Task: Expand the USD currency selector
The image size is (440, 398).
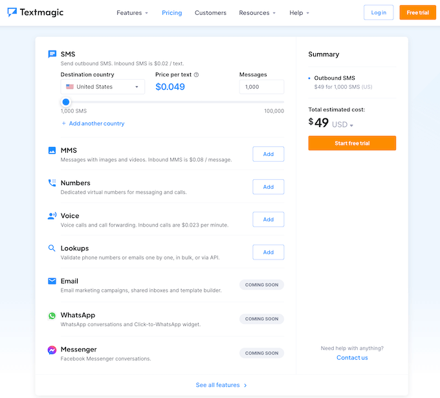Action: [343, 125]
